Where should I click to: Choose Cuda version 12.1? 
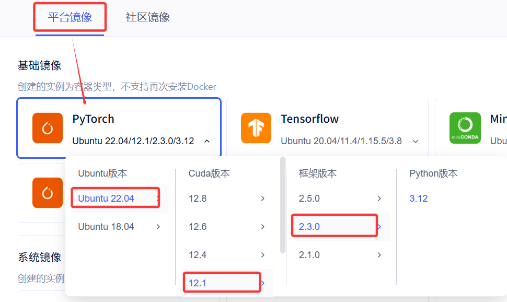(x=227, y=283)
